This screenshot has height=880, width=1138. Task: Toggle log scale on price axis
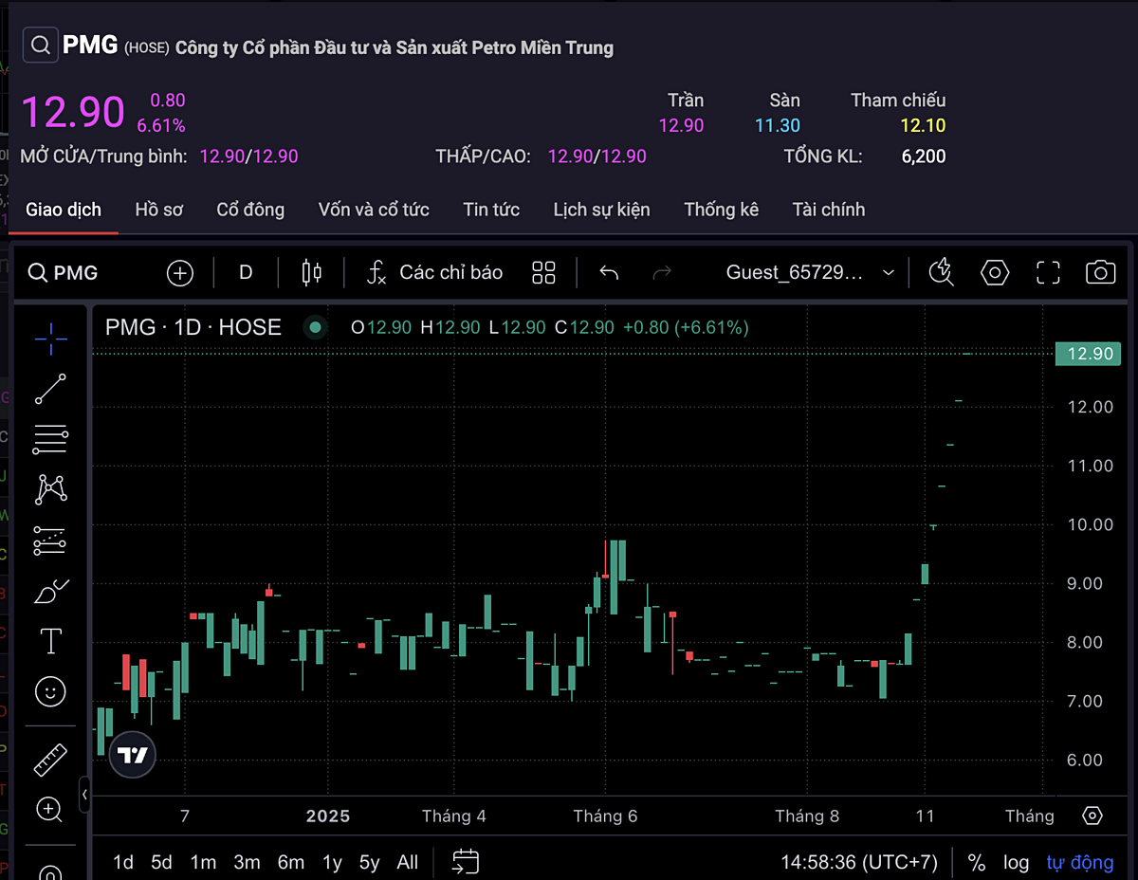tap(1016, 862)
